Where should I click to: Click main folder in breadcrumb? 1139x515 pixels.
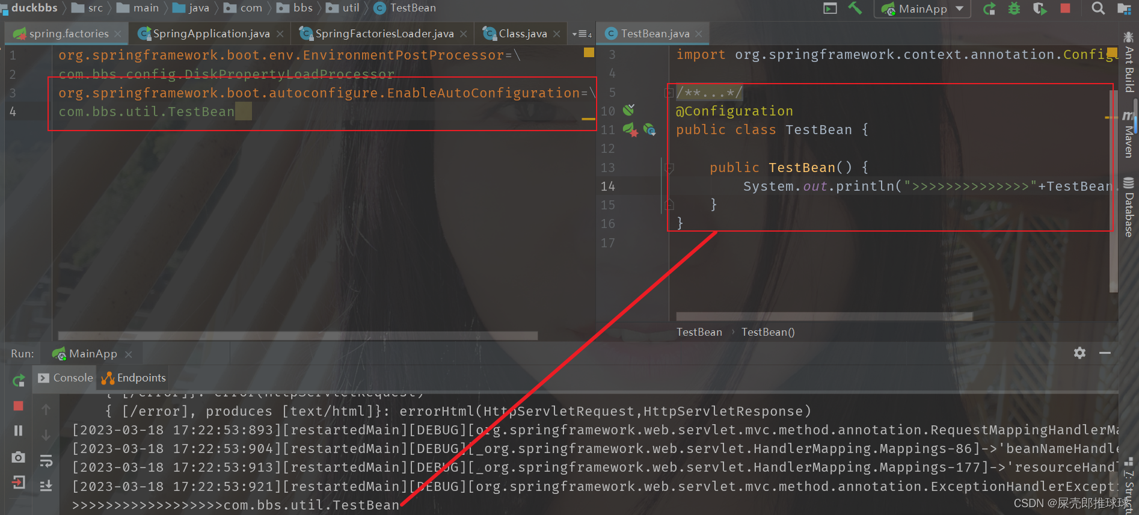tap(138, 8)
